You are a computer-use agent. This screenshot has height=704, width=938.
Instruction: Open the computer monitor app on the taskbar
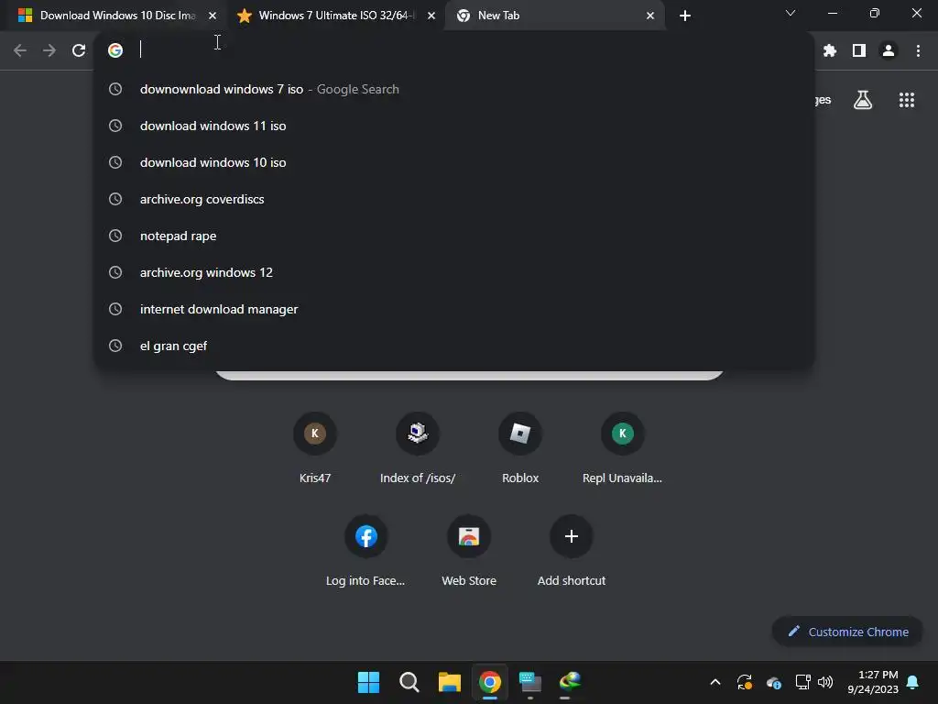(530, 682)
